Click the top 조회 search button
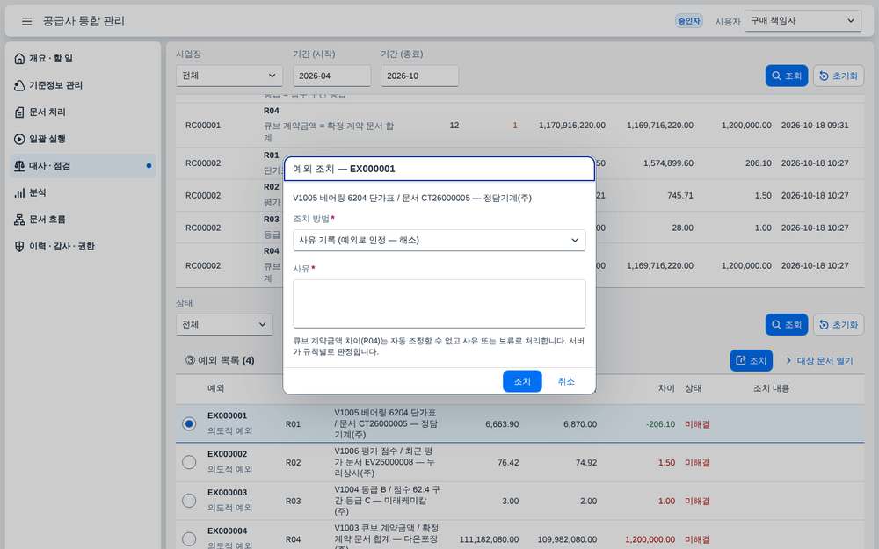Screen dimensions: 879x549 click(x=787, y=76)
